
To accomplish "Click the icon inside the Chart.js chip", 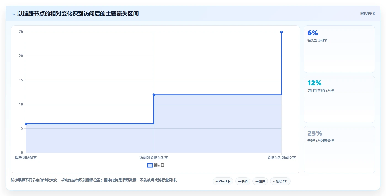I will tap(217, 182).
